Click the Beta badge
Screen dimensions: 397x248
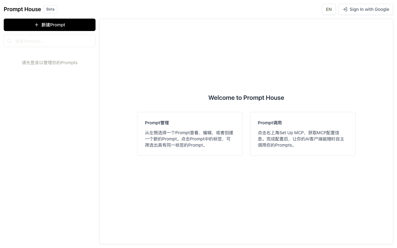pos(51,9)
